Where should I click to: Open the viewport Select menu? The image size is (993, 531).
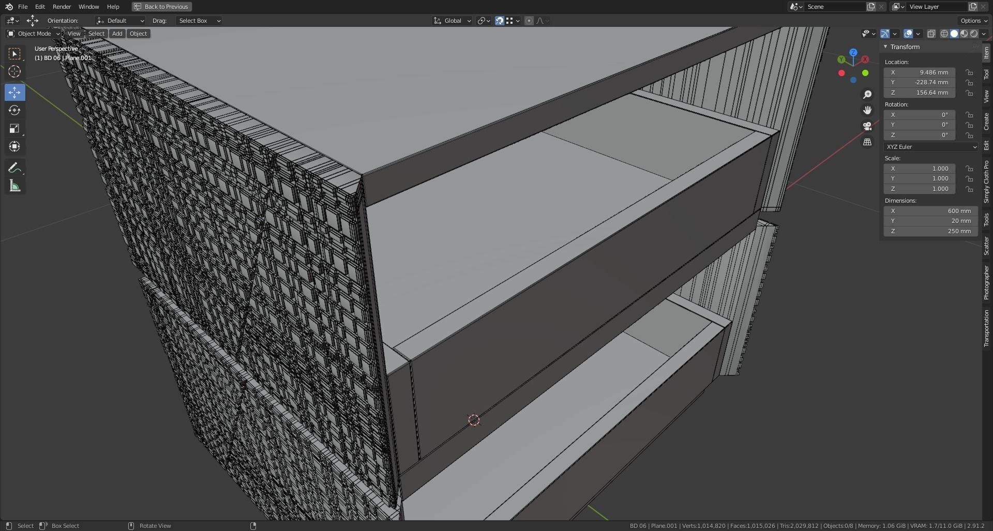96,34
